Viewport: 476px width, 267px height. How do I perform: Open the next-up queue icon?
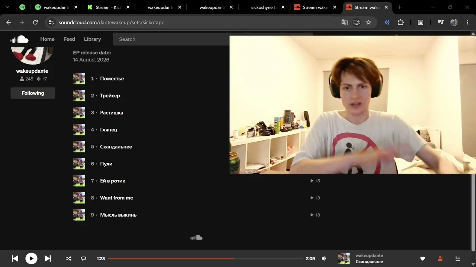[x=458, y=258]
